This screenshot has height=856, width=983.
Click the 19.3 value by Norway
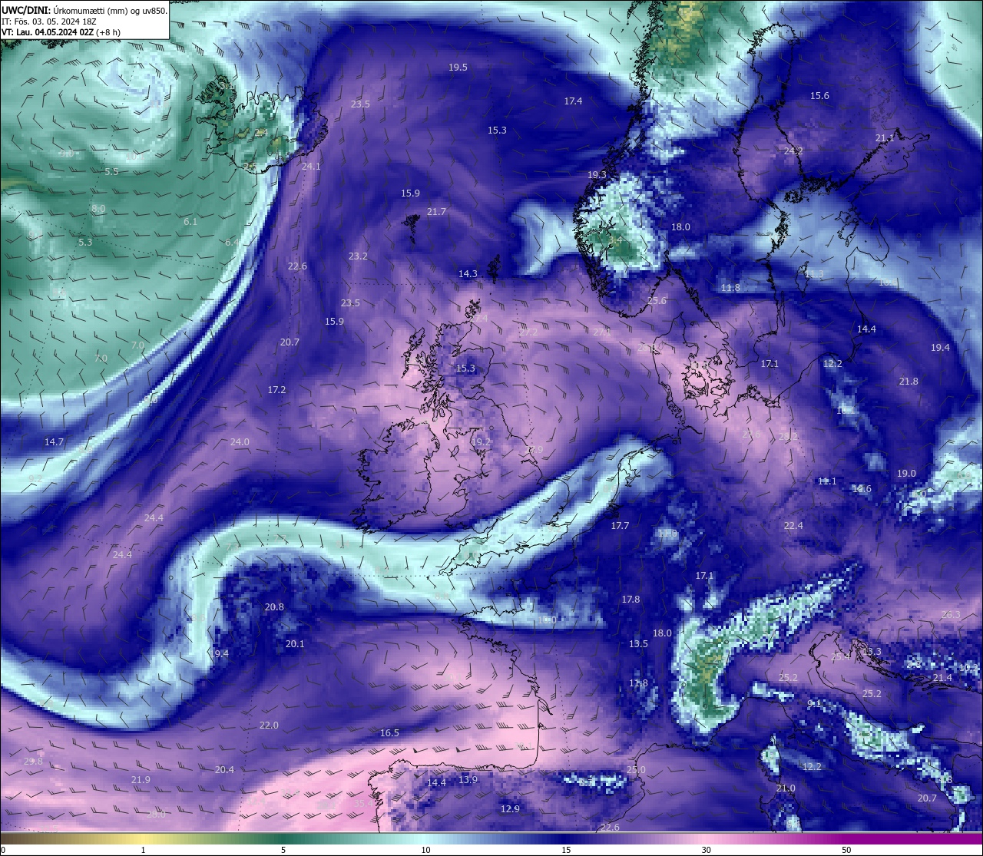tap(597, 175)
